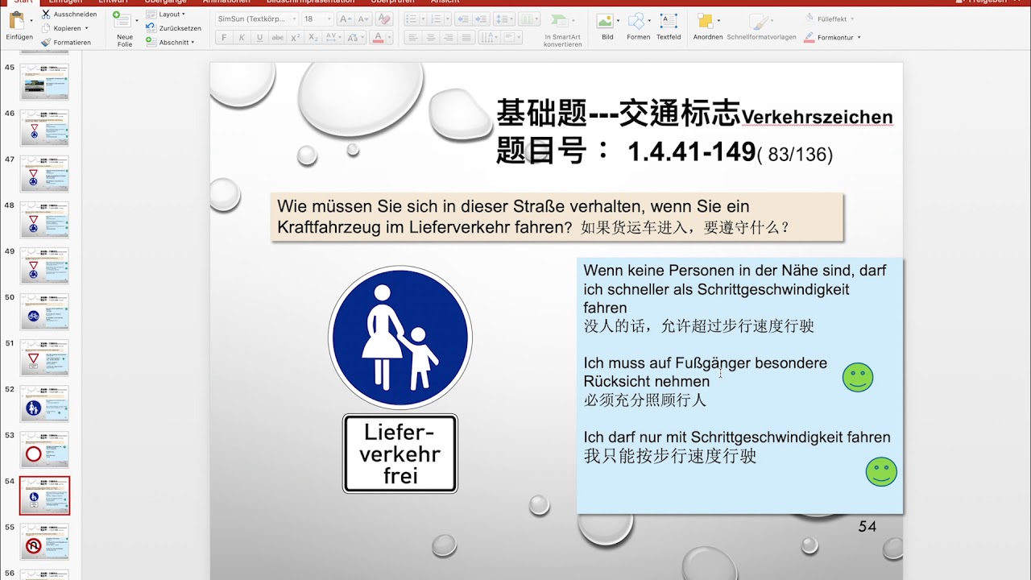Click the smiley next to Fußgänger answer

[858, 377]
